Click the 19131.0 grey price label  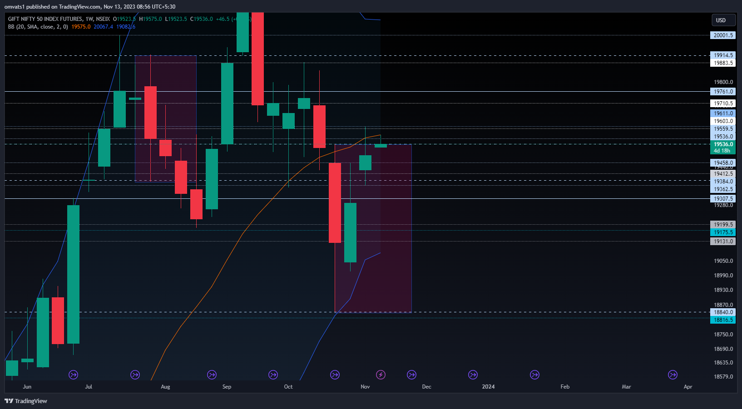coord(723,241)
